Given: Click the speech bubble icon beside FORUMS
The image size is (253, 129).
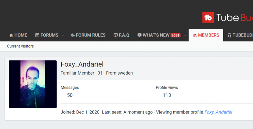Looking at the screenshot, I should (x=37, y=35).
